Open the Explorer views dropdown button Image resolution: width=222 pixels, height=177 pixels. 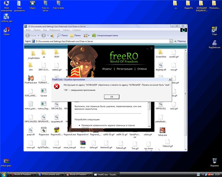point(86,35)
